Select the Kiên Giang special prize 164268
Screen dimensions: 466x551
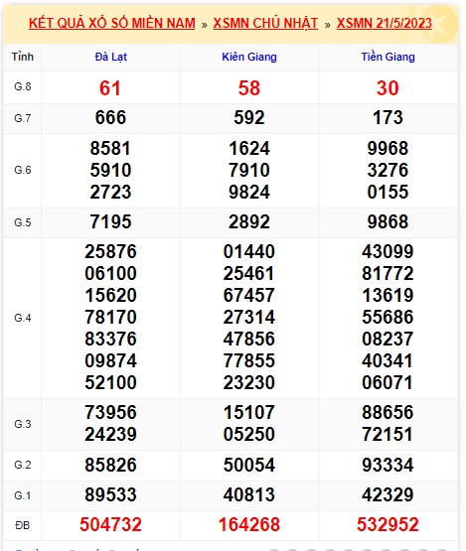249,524
